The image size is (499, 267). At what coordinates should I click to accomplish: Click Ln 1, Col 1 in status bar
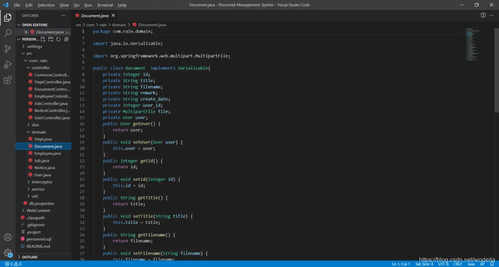pos(401,264)
